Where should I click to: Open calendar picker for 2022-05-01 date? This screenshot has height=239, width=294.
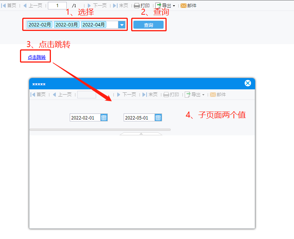[158, 118]
